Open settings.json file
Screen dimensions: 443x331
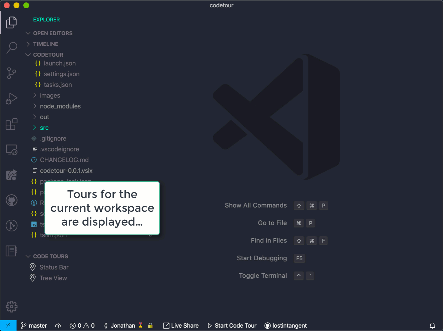click(x=62, y=74)
